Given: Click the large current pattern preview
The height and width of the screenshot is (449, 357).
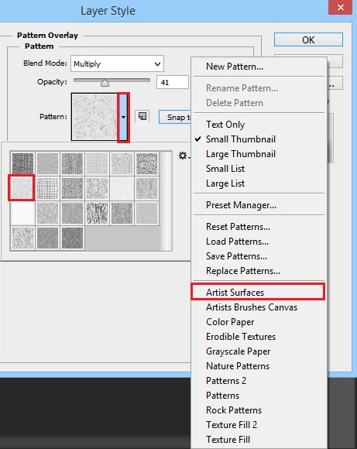Looking at the screenshot, I should pos(94,117).
